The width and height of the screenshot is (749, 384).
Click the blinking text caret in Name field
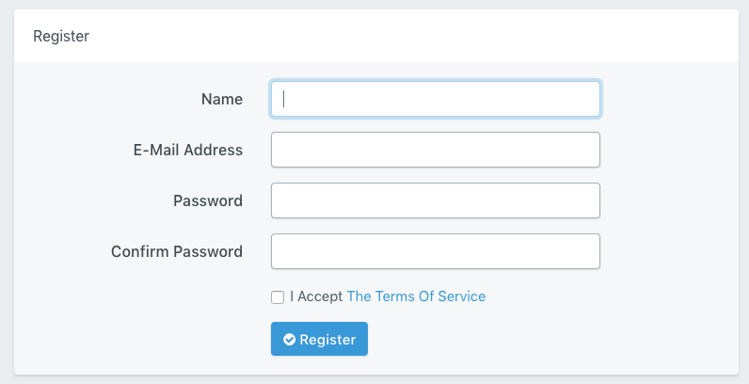pos(284,99)
